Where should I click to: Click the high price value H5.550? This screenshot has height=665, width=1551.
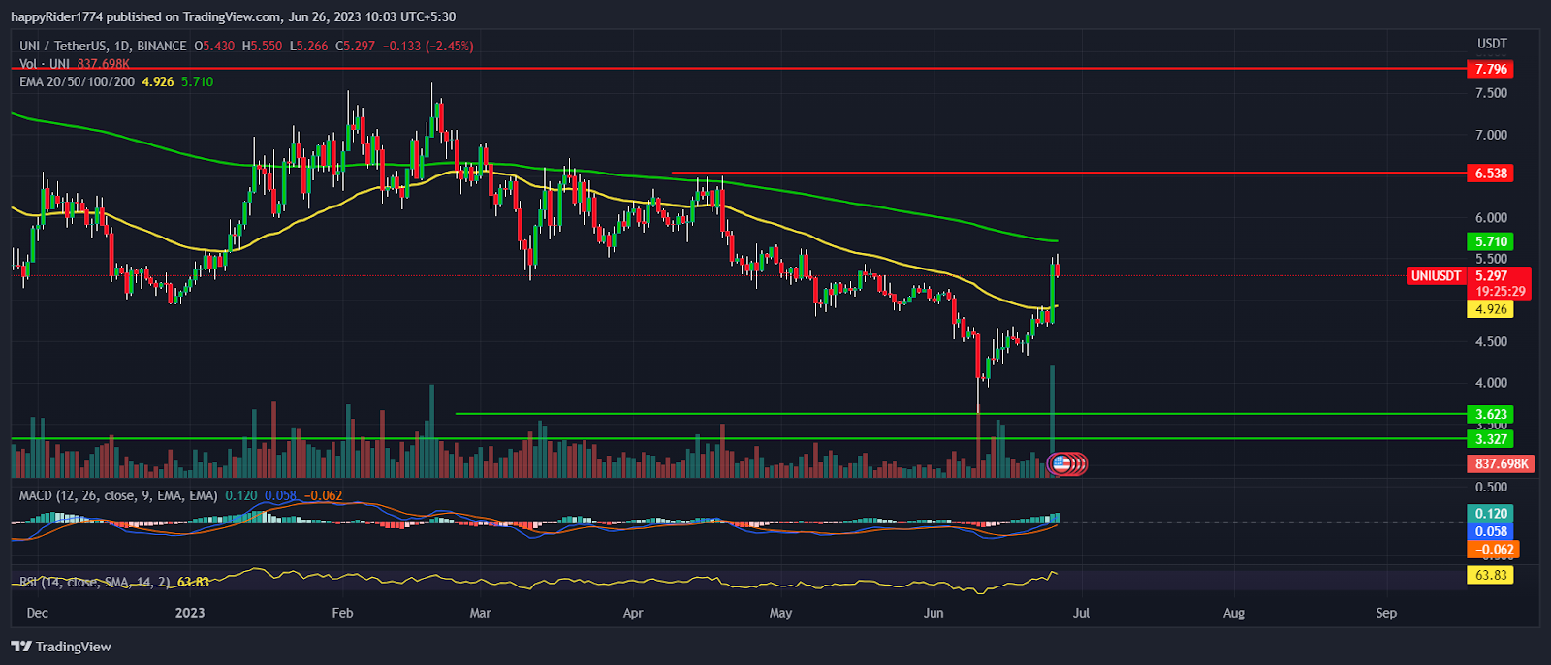point(262,46)
